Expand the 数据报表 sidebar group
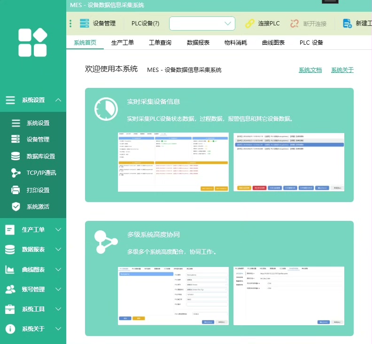 [x=58, y=250]
